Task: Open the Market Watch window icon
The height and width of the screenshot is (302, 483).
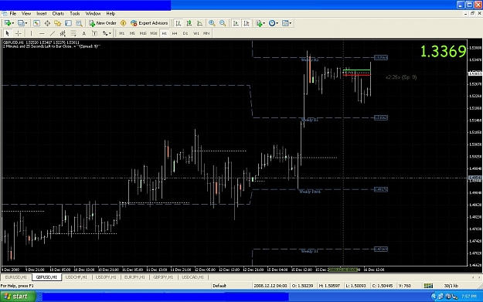Action: coord(36,23)
